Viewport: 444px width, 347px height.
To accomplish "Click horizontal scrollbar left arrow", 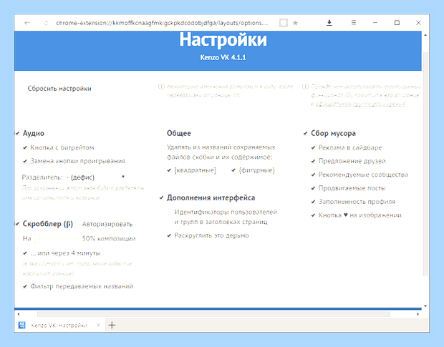I will coord(19,314).
